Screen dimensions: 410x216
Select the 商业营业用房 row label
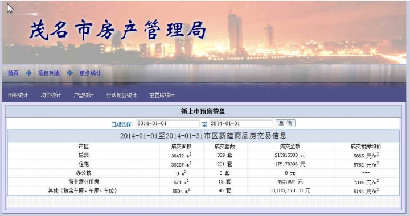pyautogui.click(x=83, y=181)
